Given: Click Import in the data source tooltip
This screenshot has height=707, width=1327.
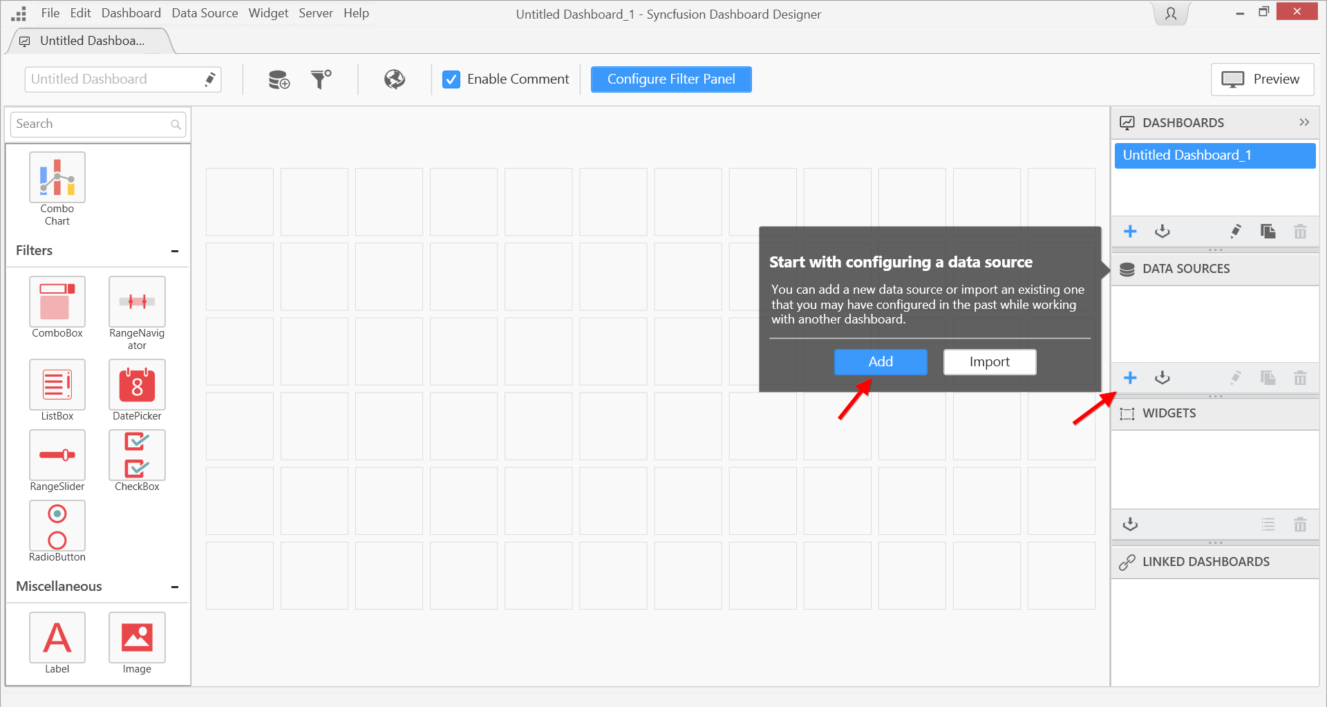Looking at the screenshot, I should tap(990, 362).
